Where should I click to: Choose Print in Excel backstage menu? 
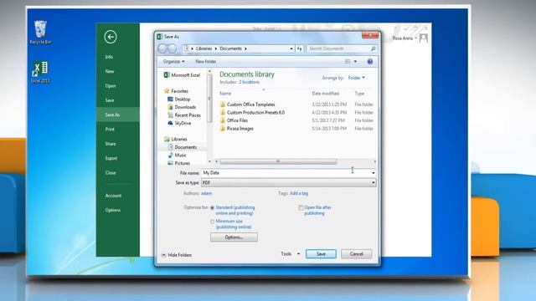(110, 130)
